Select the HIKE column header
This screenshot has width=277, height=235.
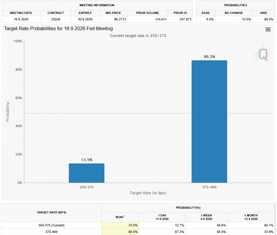point(263,13)
